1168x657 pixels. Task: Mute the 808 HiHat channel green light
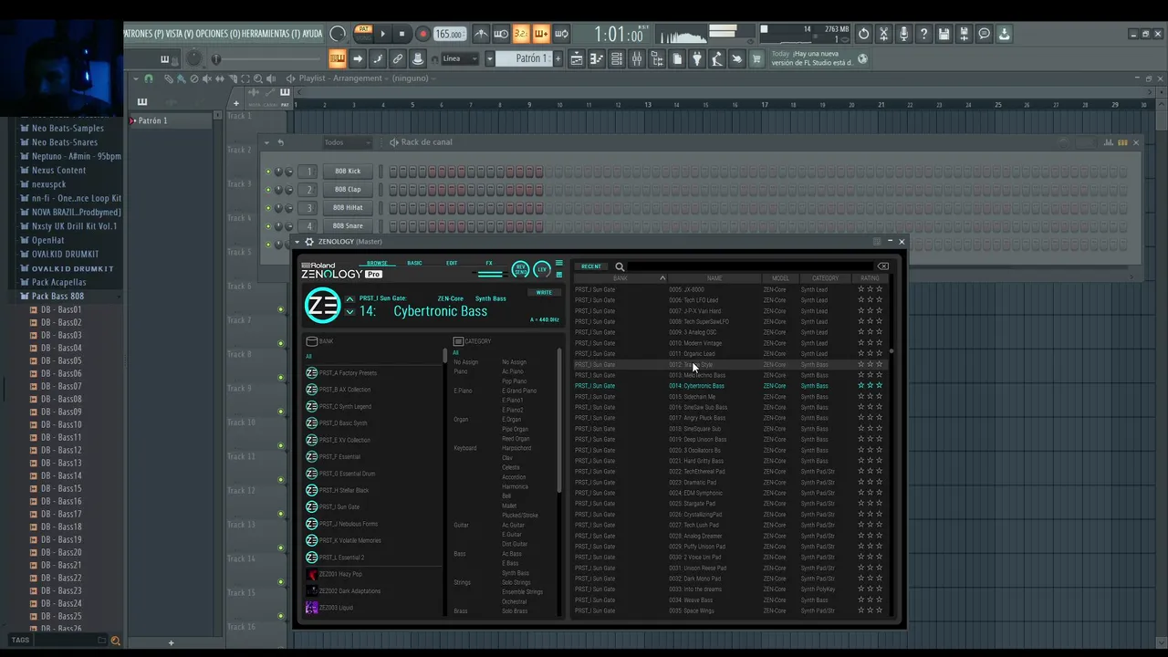tap(268, 208)
